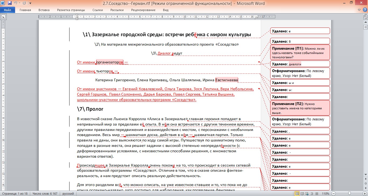368x196 pixels.
Task: Click the title 'Зазеркалье городской среды'
Action: (x=128, y=35)
